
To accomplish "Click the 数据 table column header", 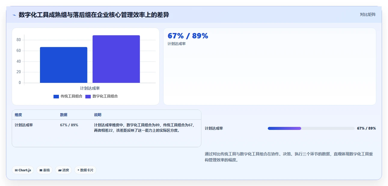I will [64, 115].
